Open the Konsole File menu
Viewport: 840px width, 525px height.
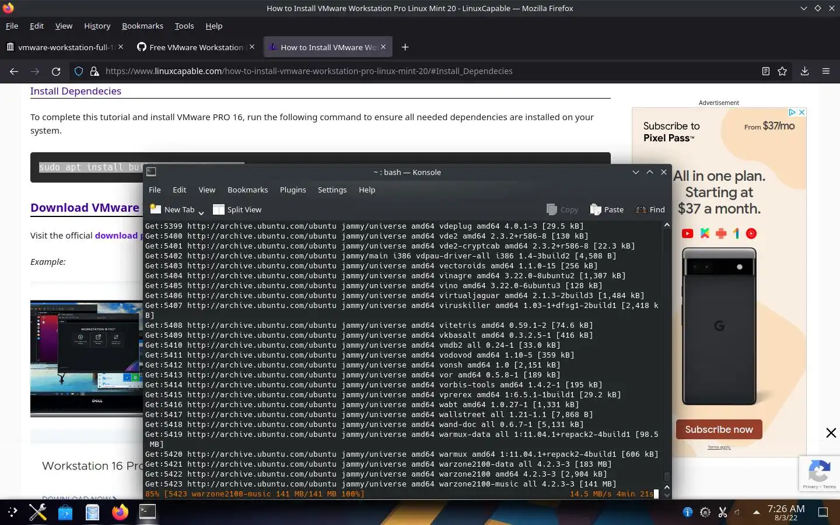(155, 190)
